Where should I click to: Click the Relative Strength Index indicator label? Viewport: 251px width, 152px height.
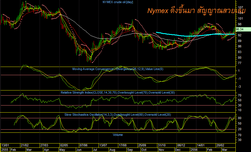pos(118,92)
